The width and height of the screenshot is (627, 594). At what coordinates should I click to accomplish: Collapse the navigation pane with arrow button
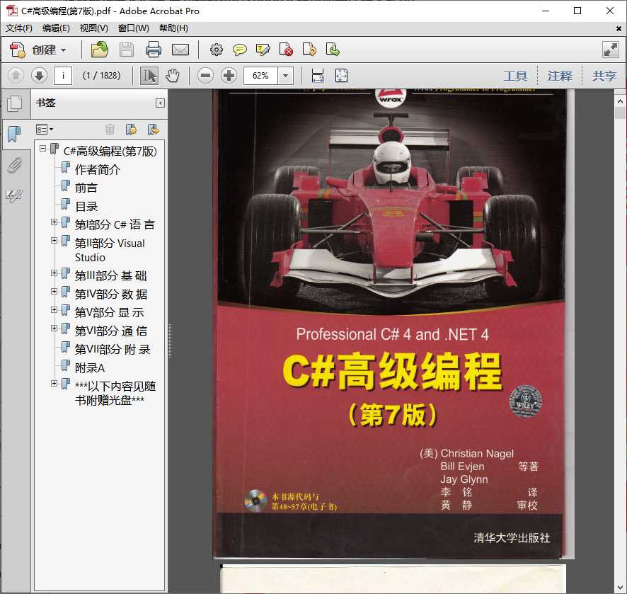click(160, 103)
